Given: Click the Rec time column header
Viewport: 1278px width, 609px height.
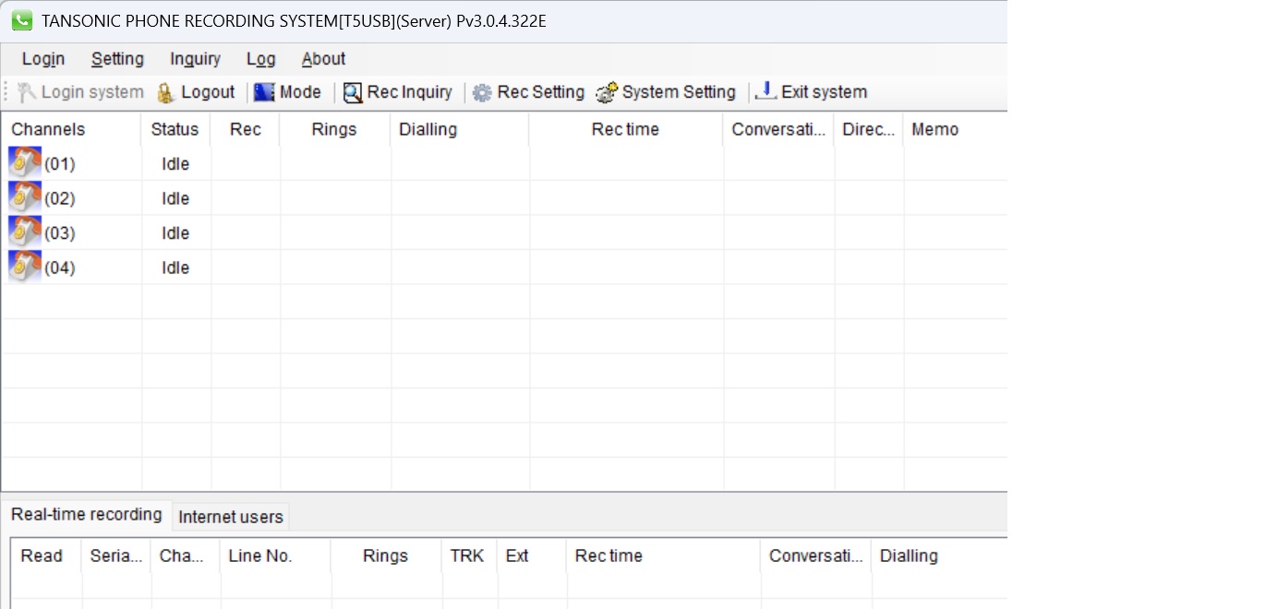Looking at the screenshot, I should pyautogui.click(x=624, y=129).
